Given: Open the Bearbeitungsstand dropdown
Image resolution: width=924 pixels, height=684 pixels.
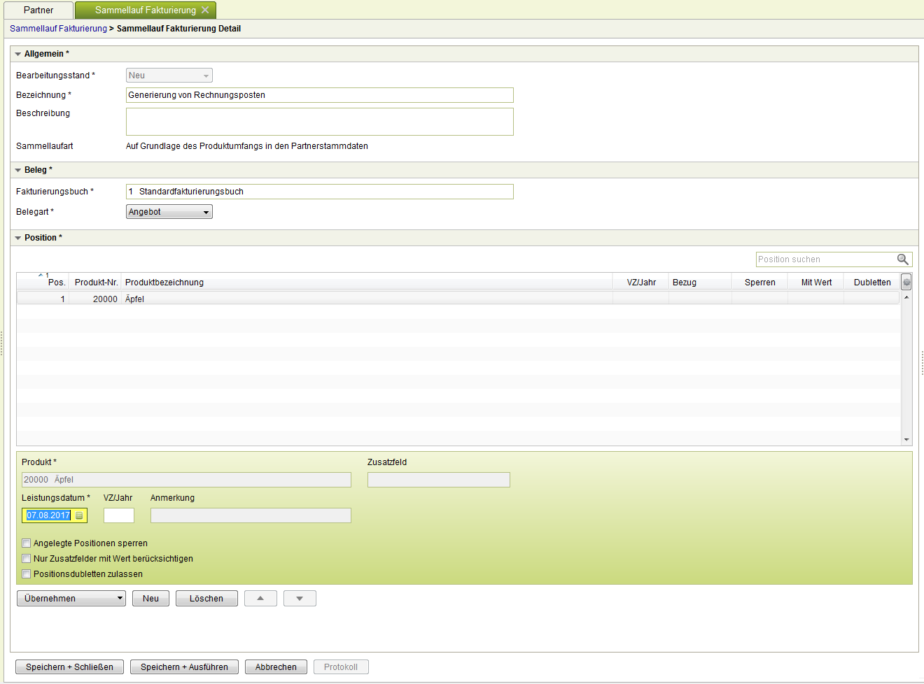Looking at the screenshot, I should (x=169, y=76).
